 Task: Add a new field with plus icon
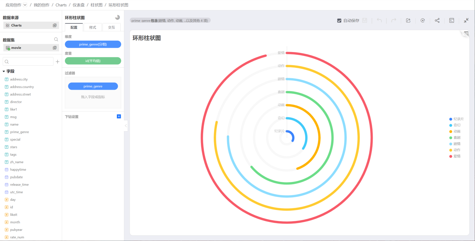point(57,62)
